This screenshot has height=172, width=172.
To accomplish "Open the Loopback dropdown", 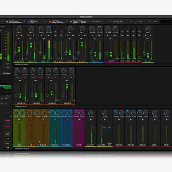I will coord(142,21).
